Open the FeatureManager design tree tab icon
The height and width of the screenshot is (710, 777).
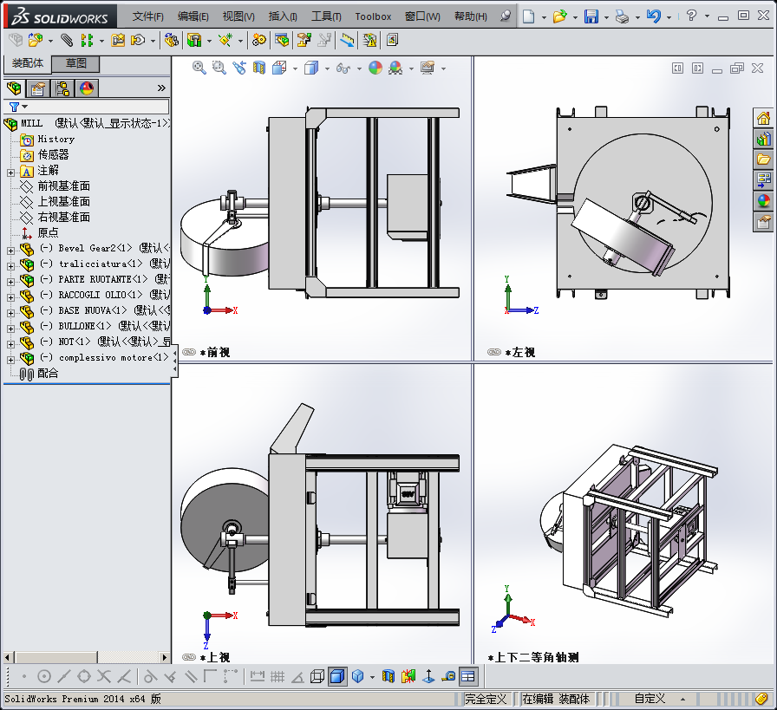14,88
